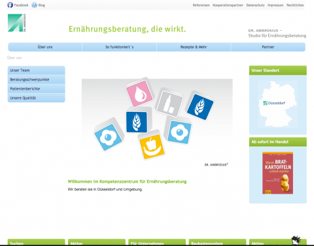Click the Dr. Ambrosius green logo
The image size is (314, 246).
(17, 23)
